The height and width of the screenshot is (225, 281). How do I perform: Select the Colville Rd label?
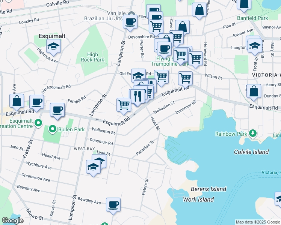click(57, 3)
